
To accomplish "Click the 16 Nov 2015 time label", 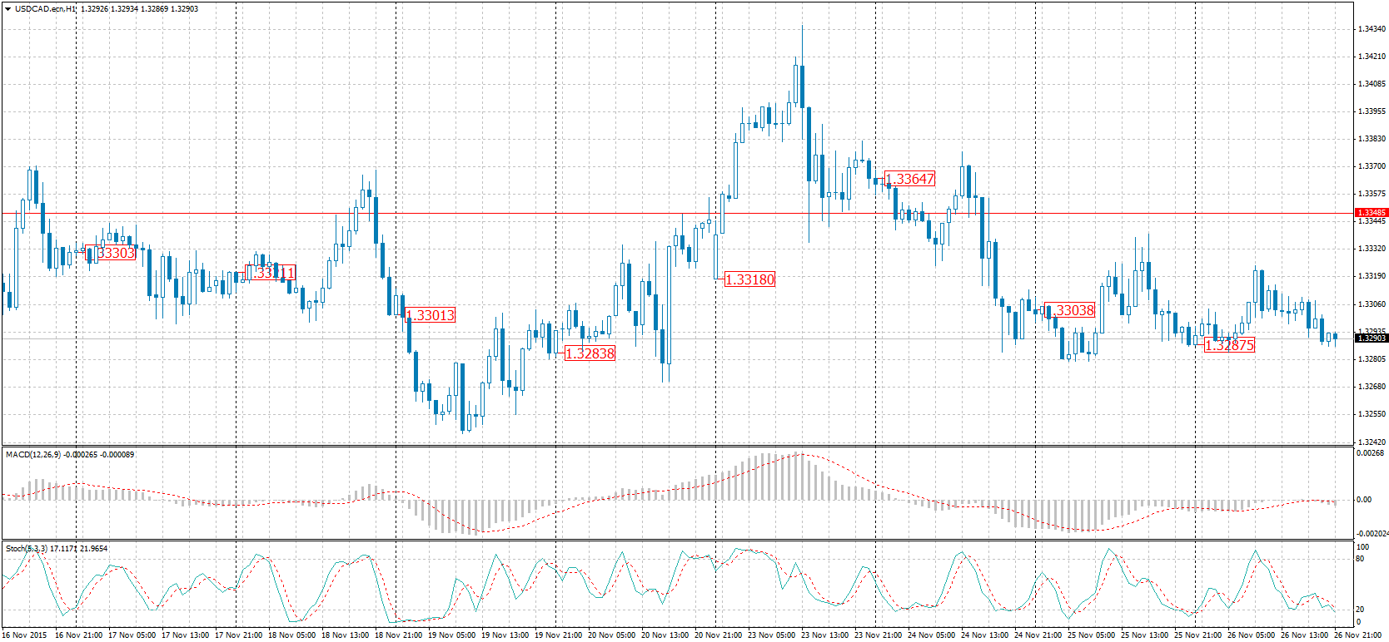I will pyautogui.click(x=25, y=635).
